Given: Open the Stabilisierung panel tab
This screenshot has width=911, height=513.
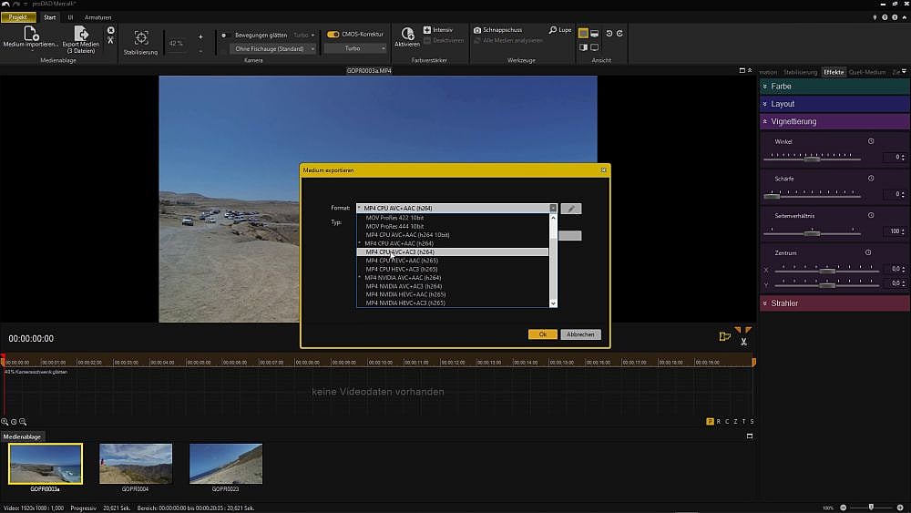Looking at the screenshot, I should tap(800, 72).
